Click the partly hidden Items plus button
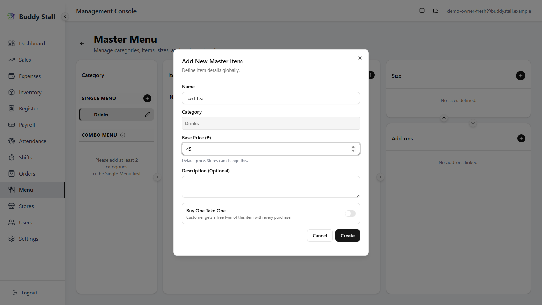Image resolution: width=542 pixels, height=305 pixels. 372,75
